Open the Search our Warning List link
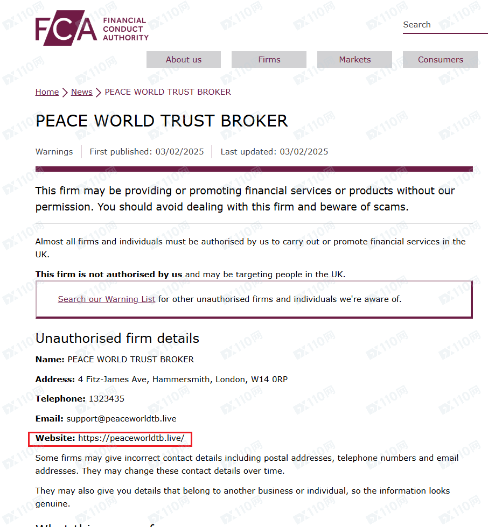Viewport: 488px width, 527px height. (x=107, y=299)
